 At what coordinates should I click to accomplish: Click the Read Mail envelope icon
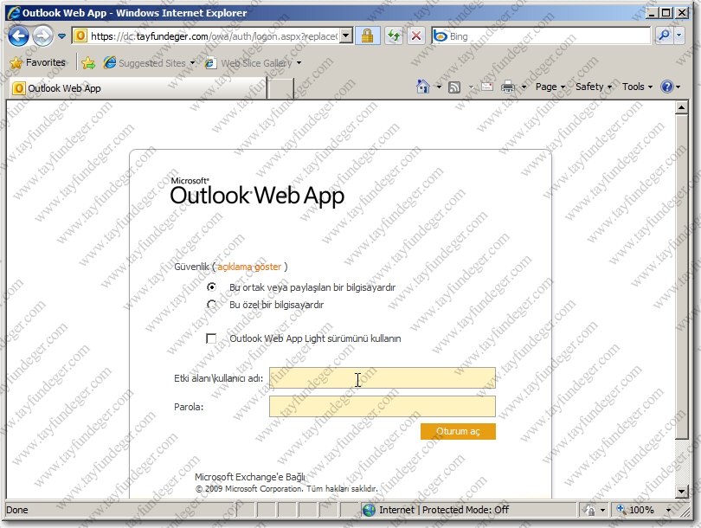click(487, 87)
